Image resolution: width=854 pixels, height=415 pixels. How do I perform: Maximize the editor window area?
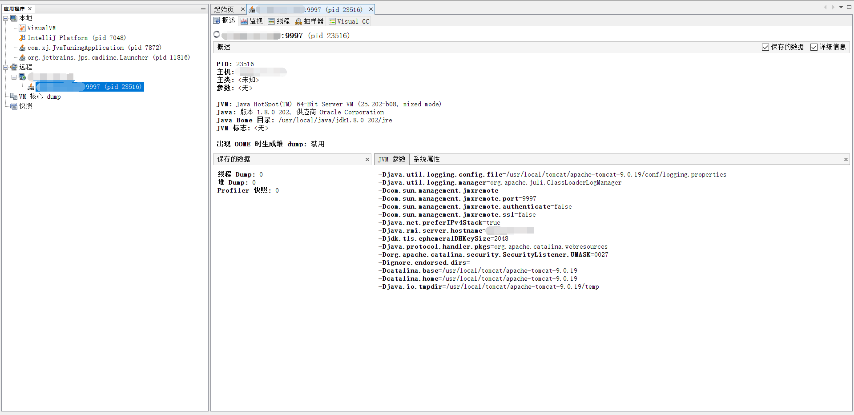point(849,7)
